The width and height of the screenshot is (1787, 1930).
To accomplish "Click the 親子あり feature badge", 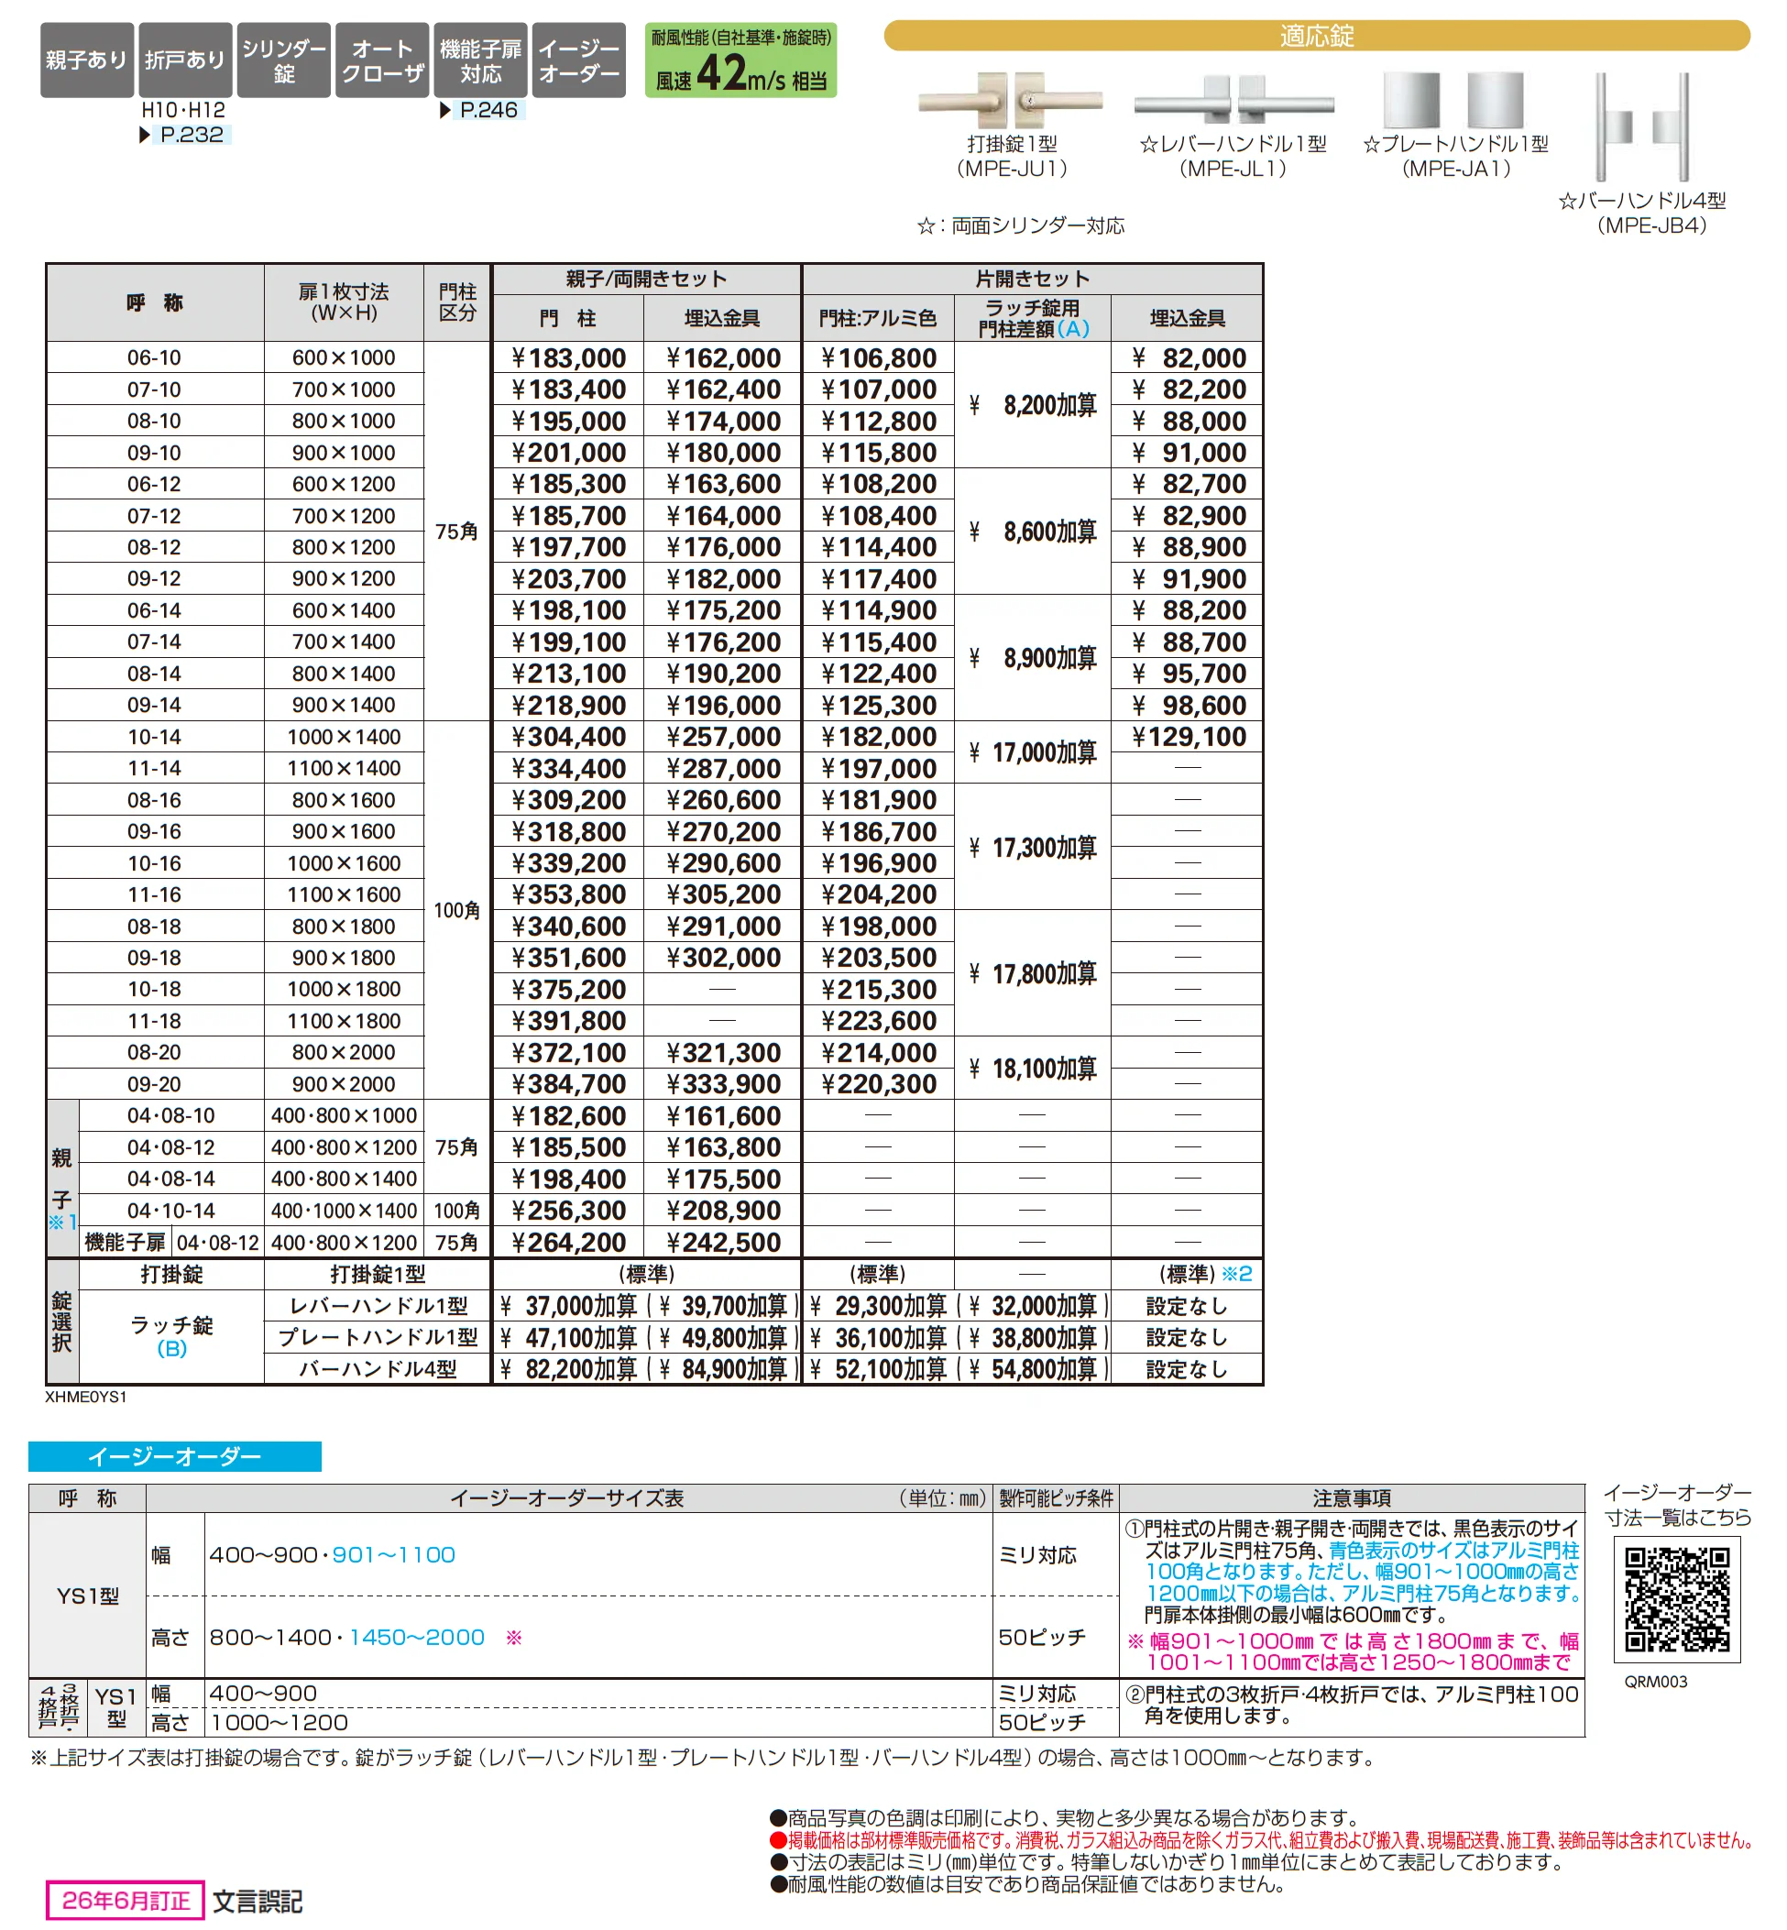I will pyautogui.click(x=87, y=60).
